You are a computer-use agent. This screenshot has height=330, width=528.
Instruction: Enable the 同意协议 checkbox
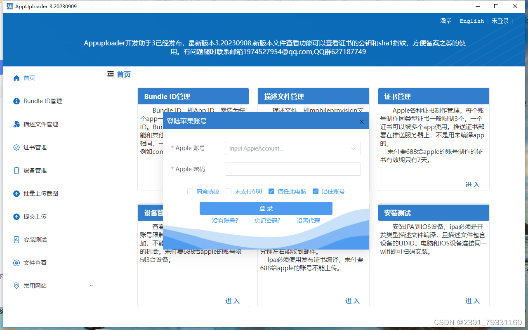click(x=190, y=191)
